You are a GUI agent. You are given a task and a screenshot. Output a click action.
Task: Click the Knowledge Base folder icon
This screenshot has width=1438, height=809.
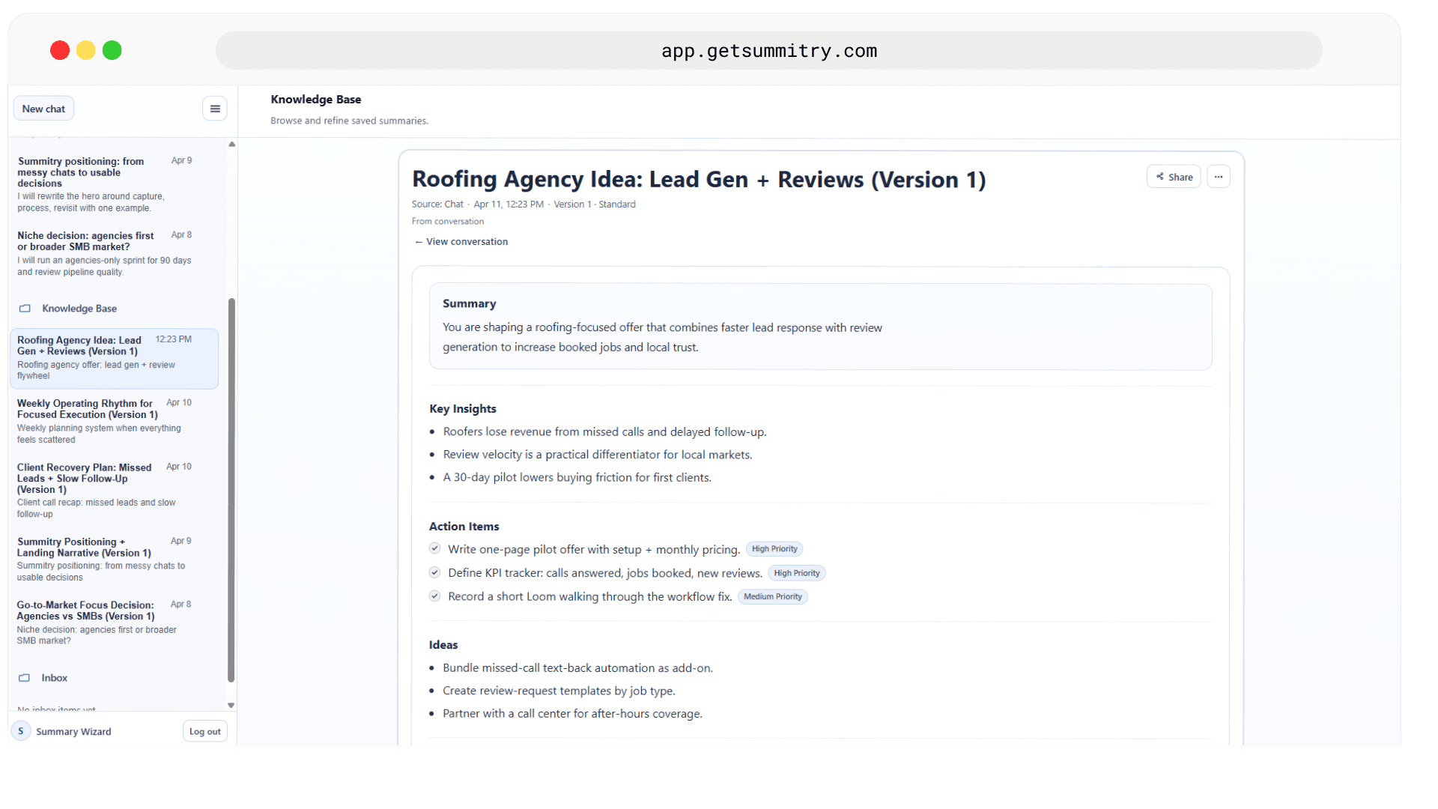(x=25, y=308)
